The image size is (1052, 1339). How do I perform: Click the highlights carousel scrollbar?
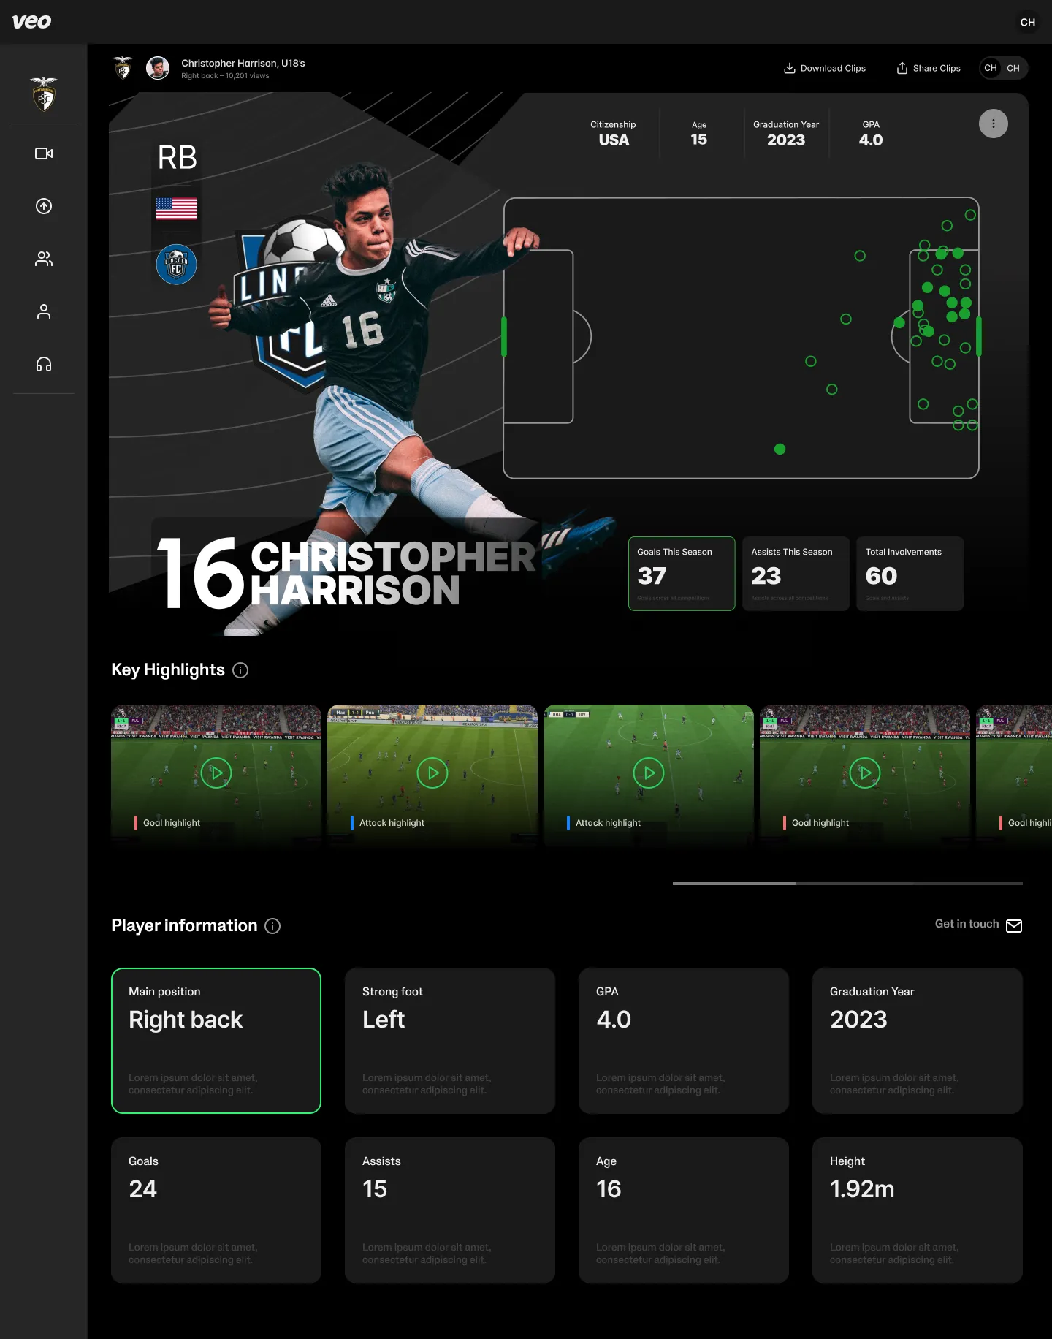click(x=847, y=884)
